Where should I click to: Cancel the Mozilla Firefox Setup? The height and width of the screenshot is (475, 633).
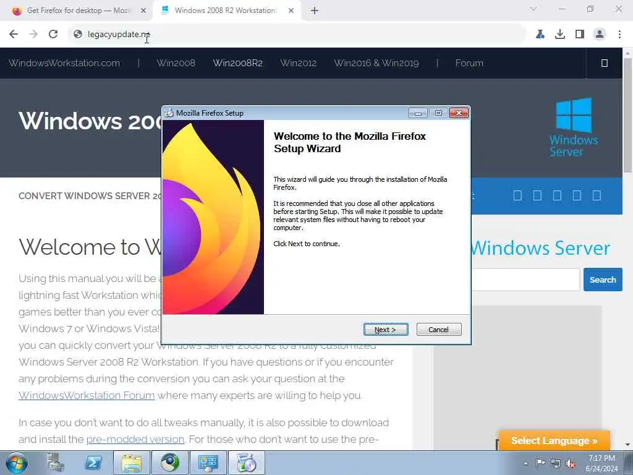tap(438, 330)
